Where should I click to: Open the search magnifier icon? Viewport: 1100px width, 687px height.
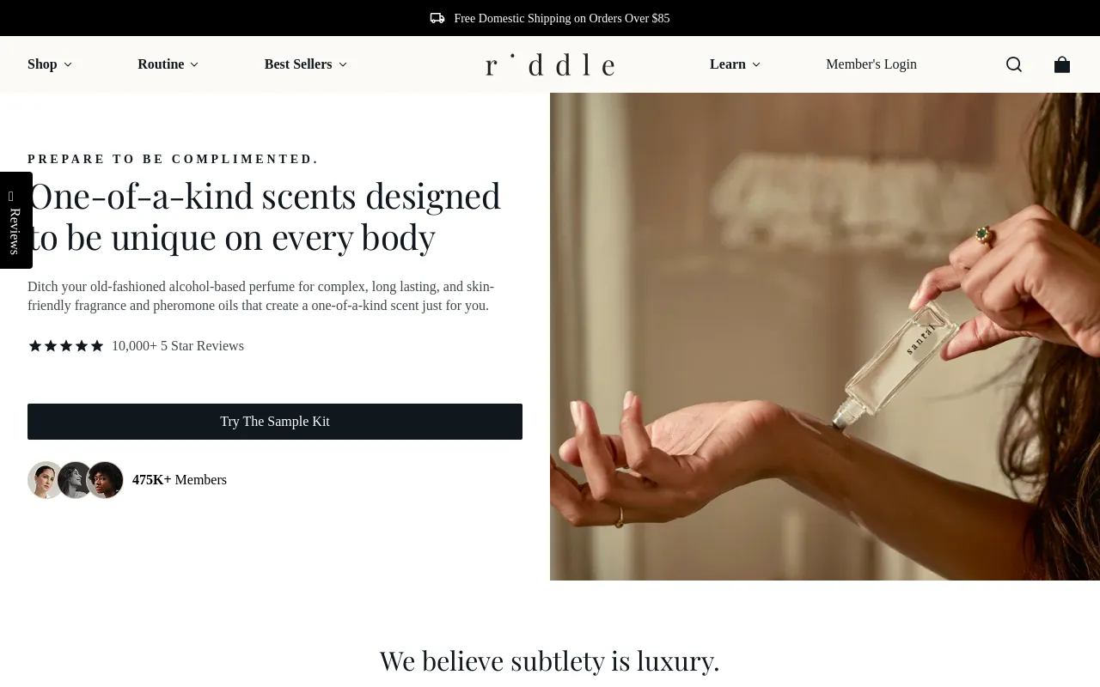(x=1014, y=64)
